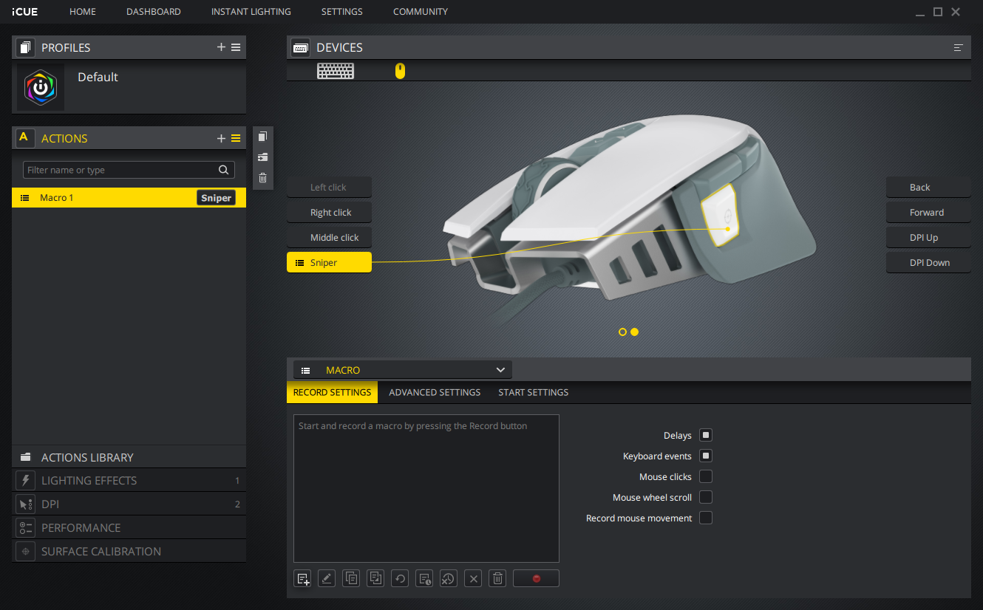The image size is (983, 610).
Task: Enable the Mouse clicks checkbox
Action: (x=706, y=477)
